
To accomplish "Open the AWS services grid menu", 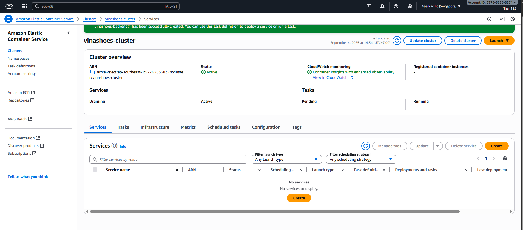I will click(x=25, y=6).
